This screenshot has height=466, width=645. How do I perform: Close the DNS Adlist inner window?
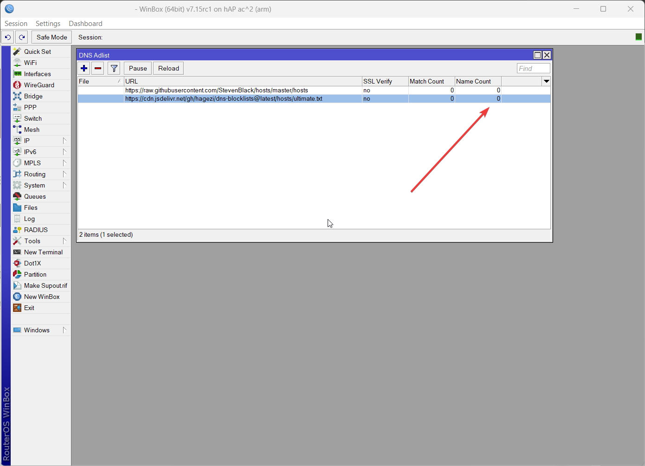point(547,55)
